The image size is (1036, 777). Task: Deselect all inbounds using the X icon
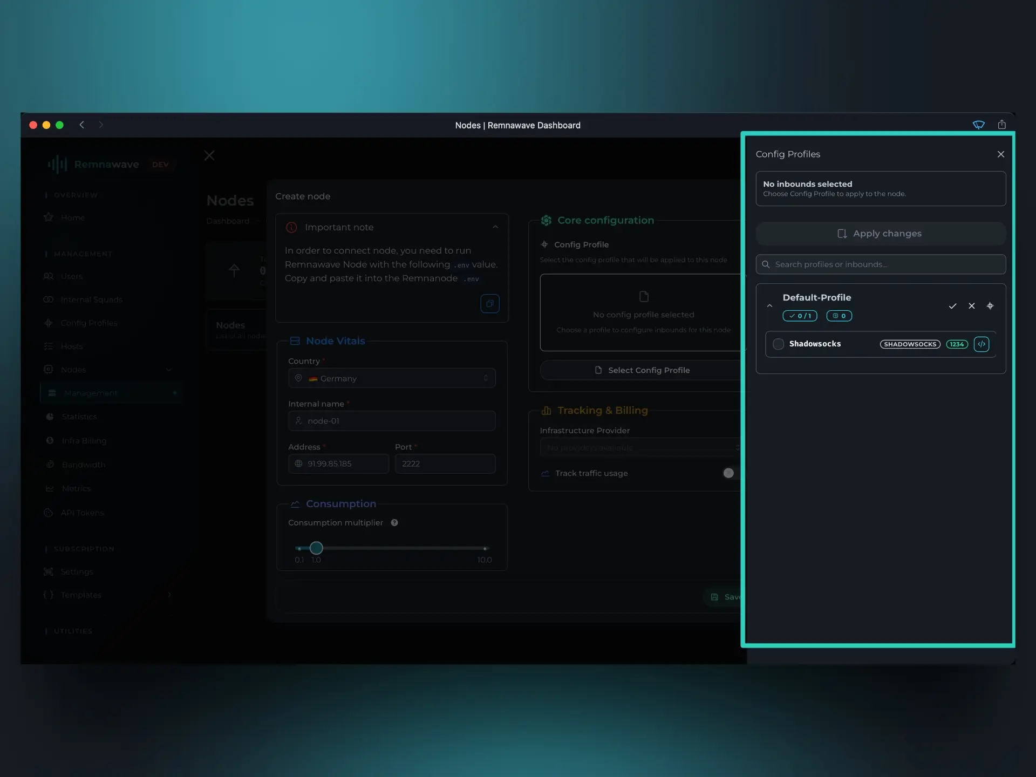tap(971, 306)
